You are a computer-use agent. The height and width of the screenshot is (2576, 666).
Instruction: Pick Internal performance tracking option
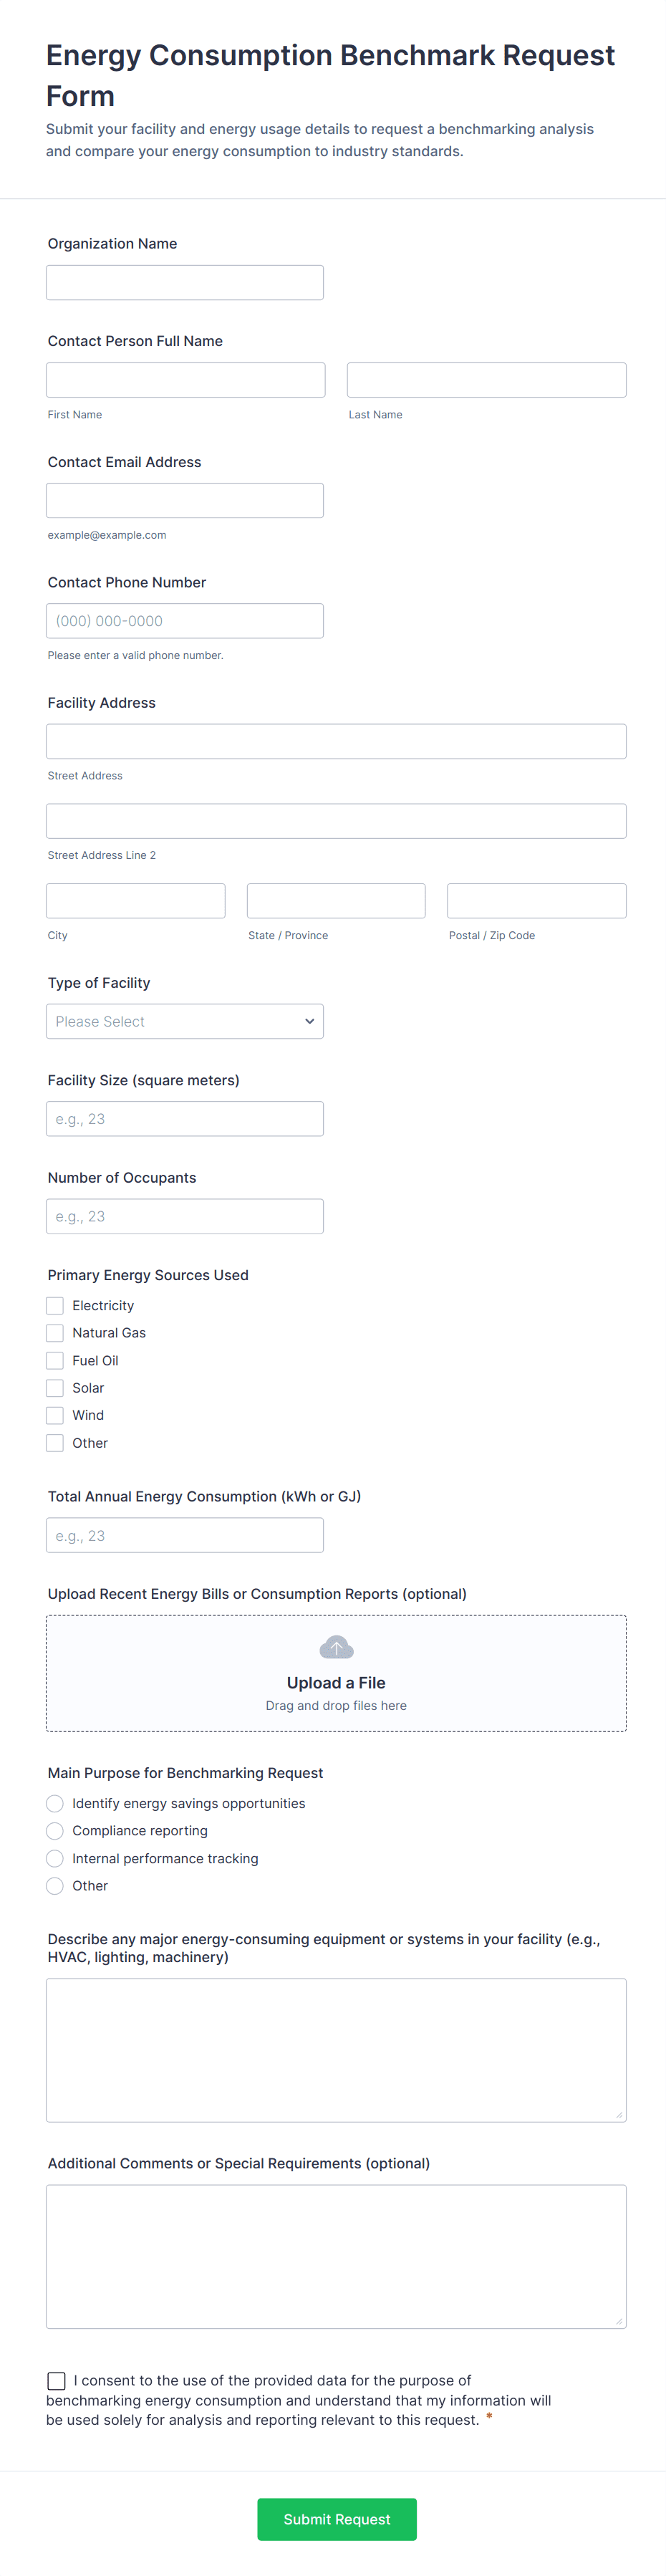(x=55, y=1858)
